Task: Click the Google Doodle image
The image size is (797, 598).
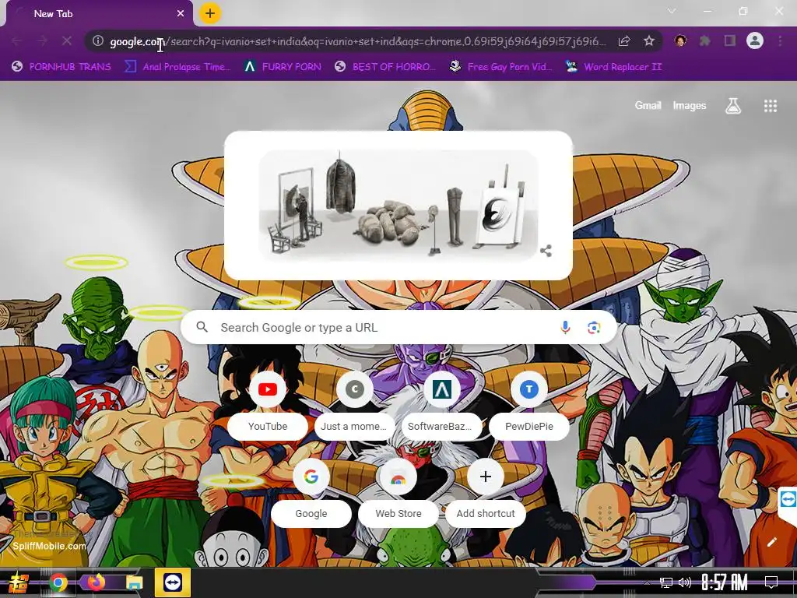Action: click(x=398, y=205)
